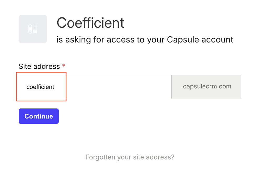Image resolution: width=253 pixels, height=180 pixels.
Task: Click the typed coefficient text in the field
Action: 40,87
